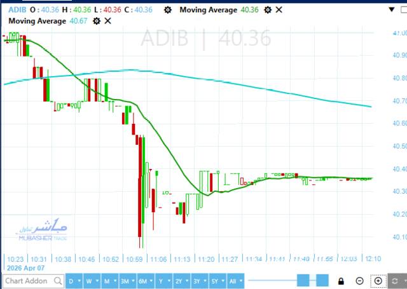Click the zoom range slider handle

(x=303, y=281)
